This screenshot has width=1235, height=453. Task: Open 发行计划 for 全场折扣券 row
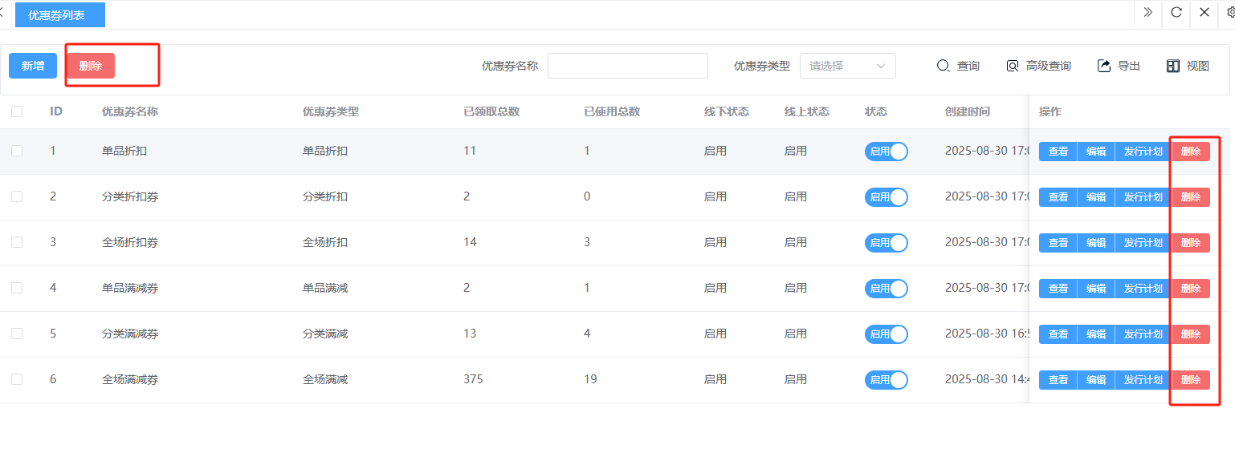tap(1143, 243)
